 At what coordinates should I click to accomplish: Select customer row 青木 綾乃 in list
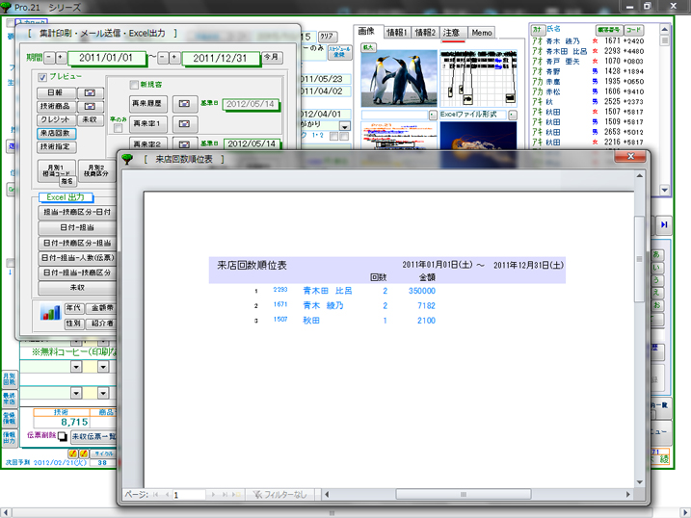pyautogui.click(x=588, y=41)
